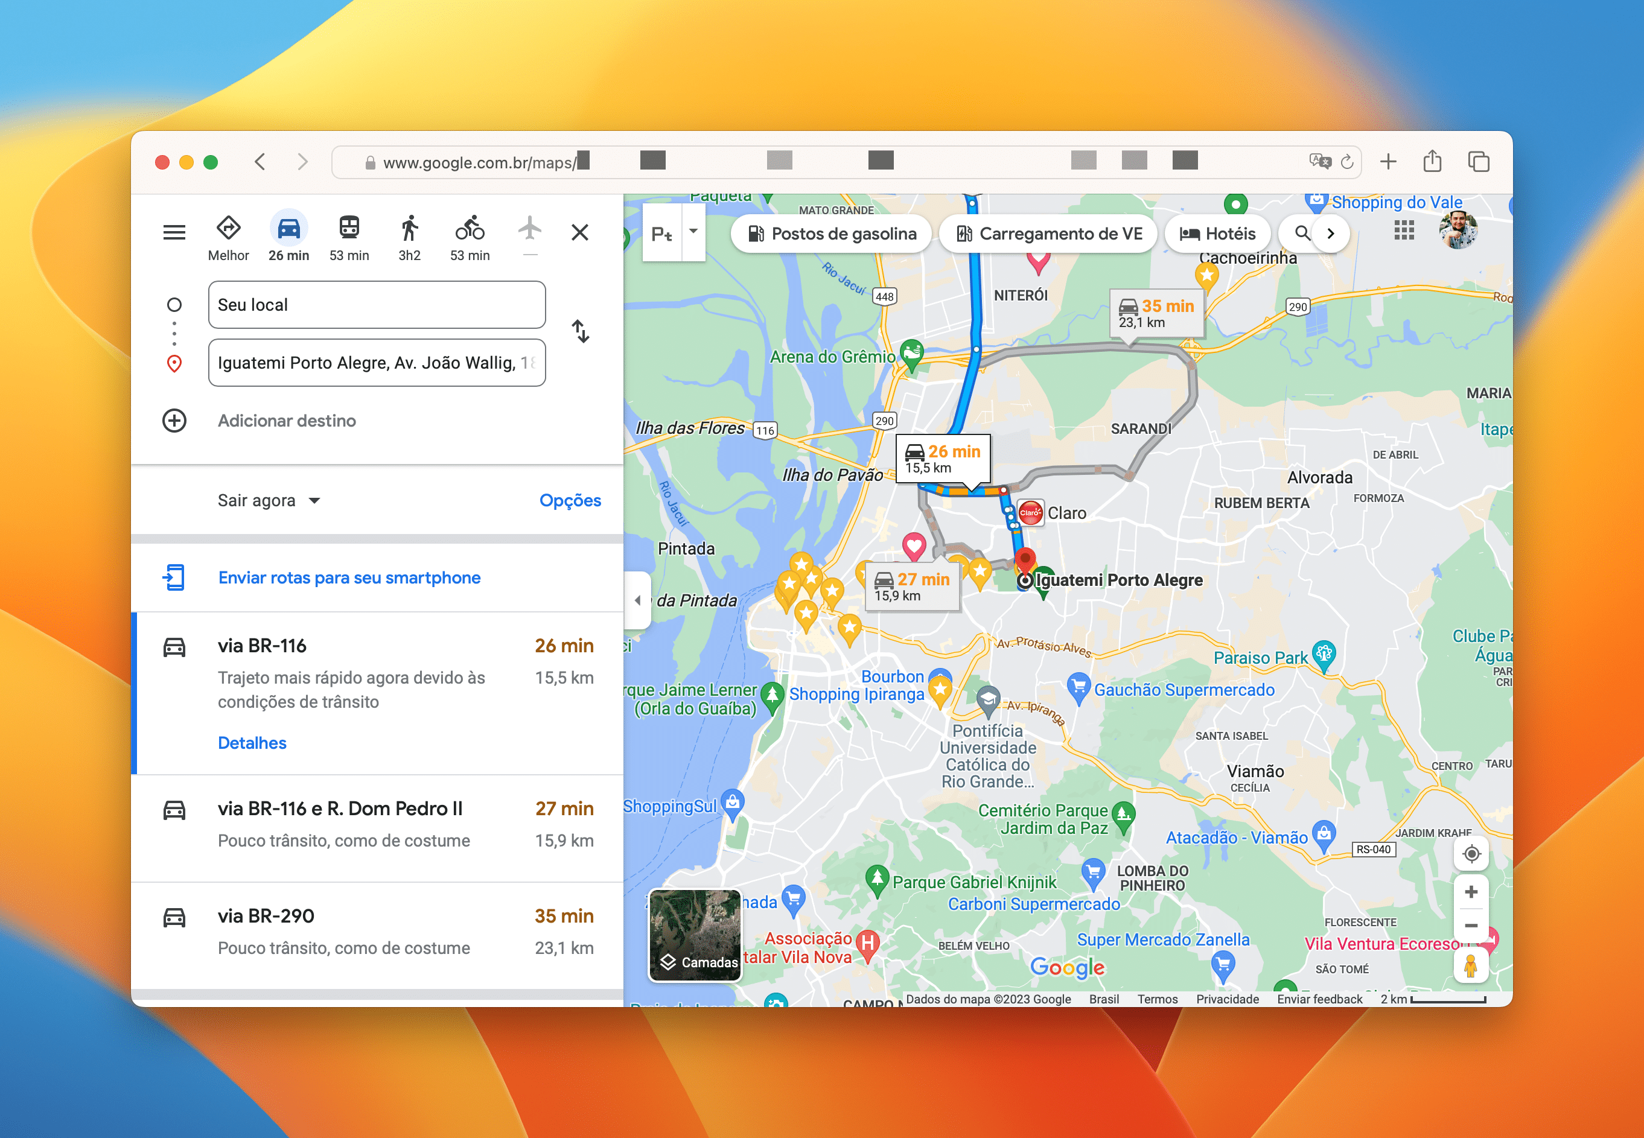The image size is (1644, 1138).
Task: Click the Arena do Grêmio marker
Action: pos(912,354)
